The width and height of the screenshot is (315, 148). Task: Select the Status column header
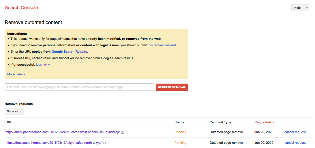point(179,122)
